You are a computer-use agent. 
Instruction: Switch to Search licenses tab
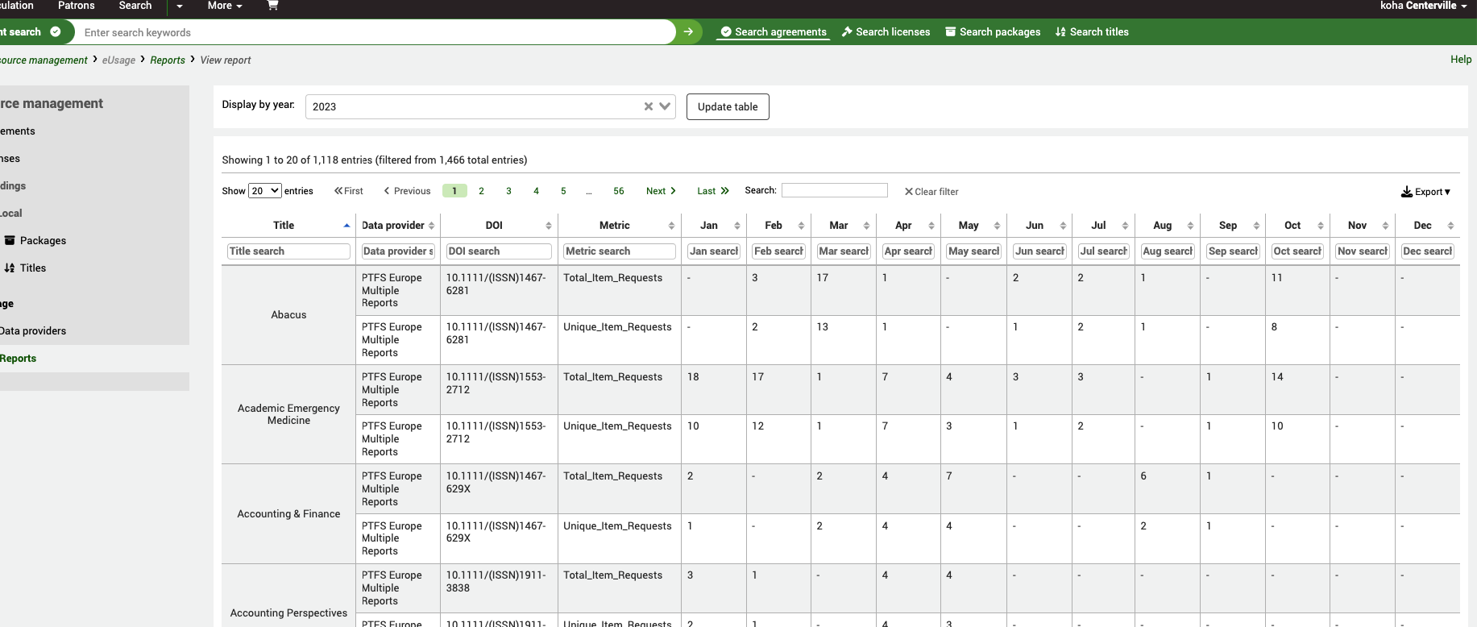pyautogui.click(x=886, y=32)
